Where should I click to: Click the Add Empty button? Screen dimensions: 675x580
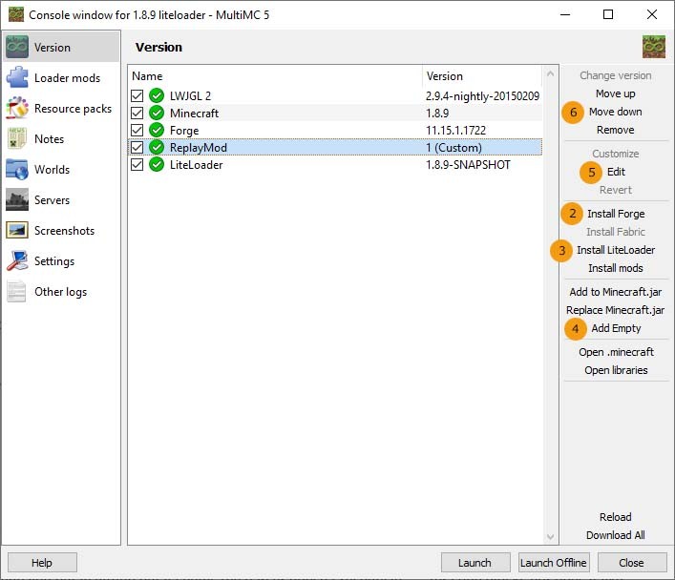[x=616, y=328]
